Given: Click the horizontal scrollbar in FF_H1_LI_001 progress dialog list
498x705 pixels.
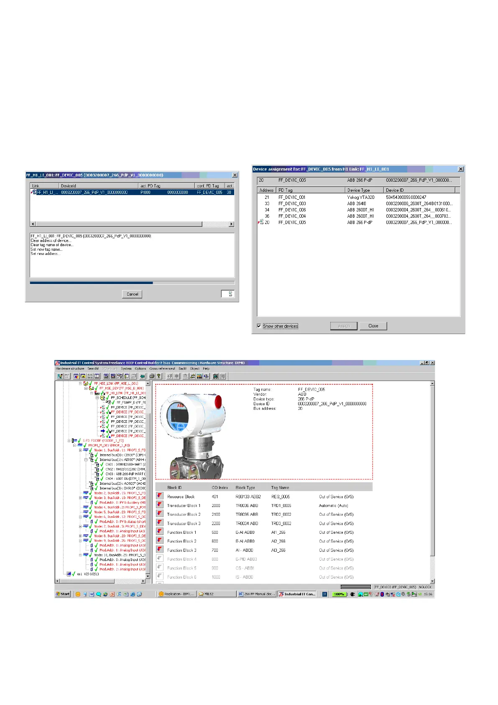Looking at the screenshot, I should pyautogui.click(x=132, y=224).
